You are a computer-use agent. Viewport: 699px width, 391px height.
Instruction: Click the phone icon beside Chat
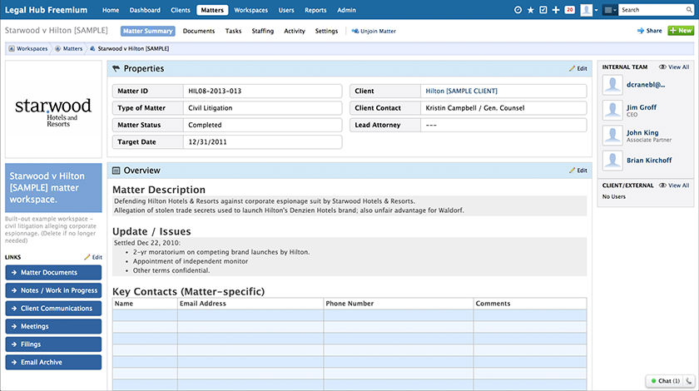(x=689, y=380)
